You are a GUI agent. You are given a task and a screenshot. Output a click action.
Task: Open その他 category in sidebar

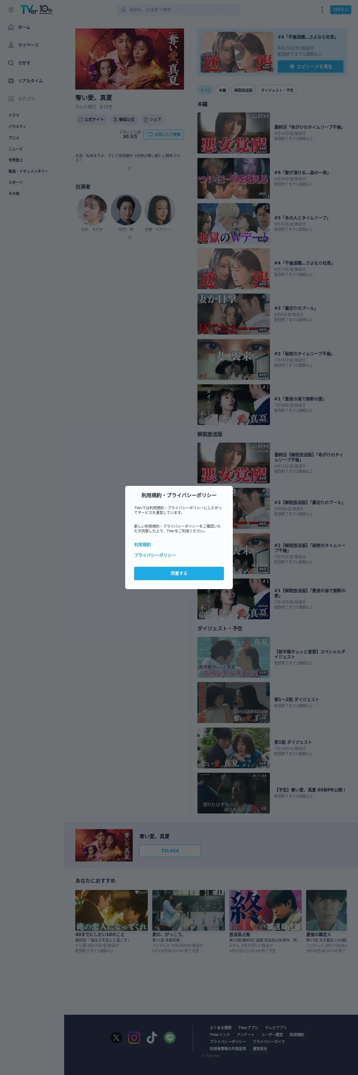pos(14,194)
